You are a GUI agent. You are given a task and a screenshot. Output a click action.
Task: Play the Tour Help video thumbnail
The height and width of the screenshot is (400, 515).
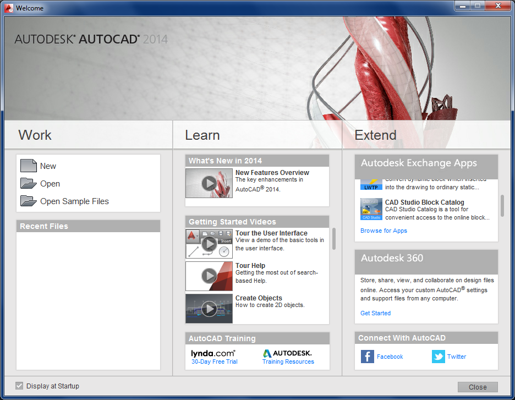click(209, 276)
